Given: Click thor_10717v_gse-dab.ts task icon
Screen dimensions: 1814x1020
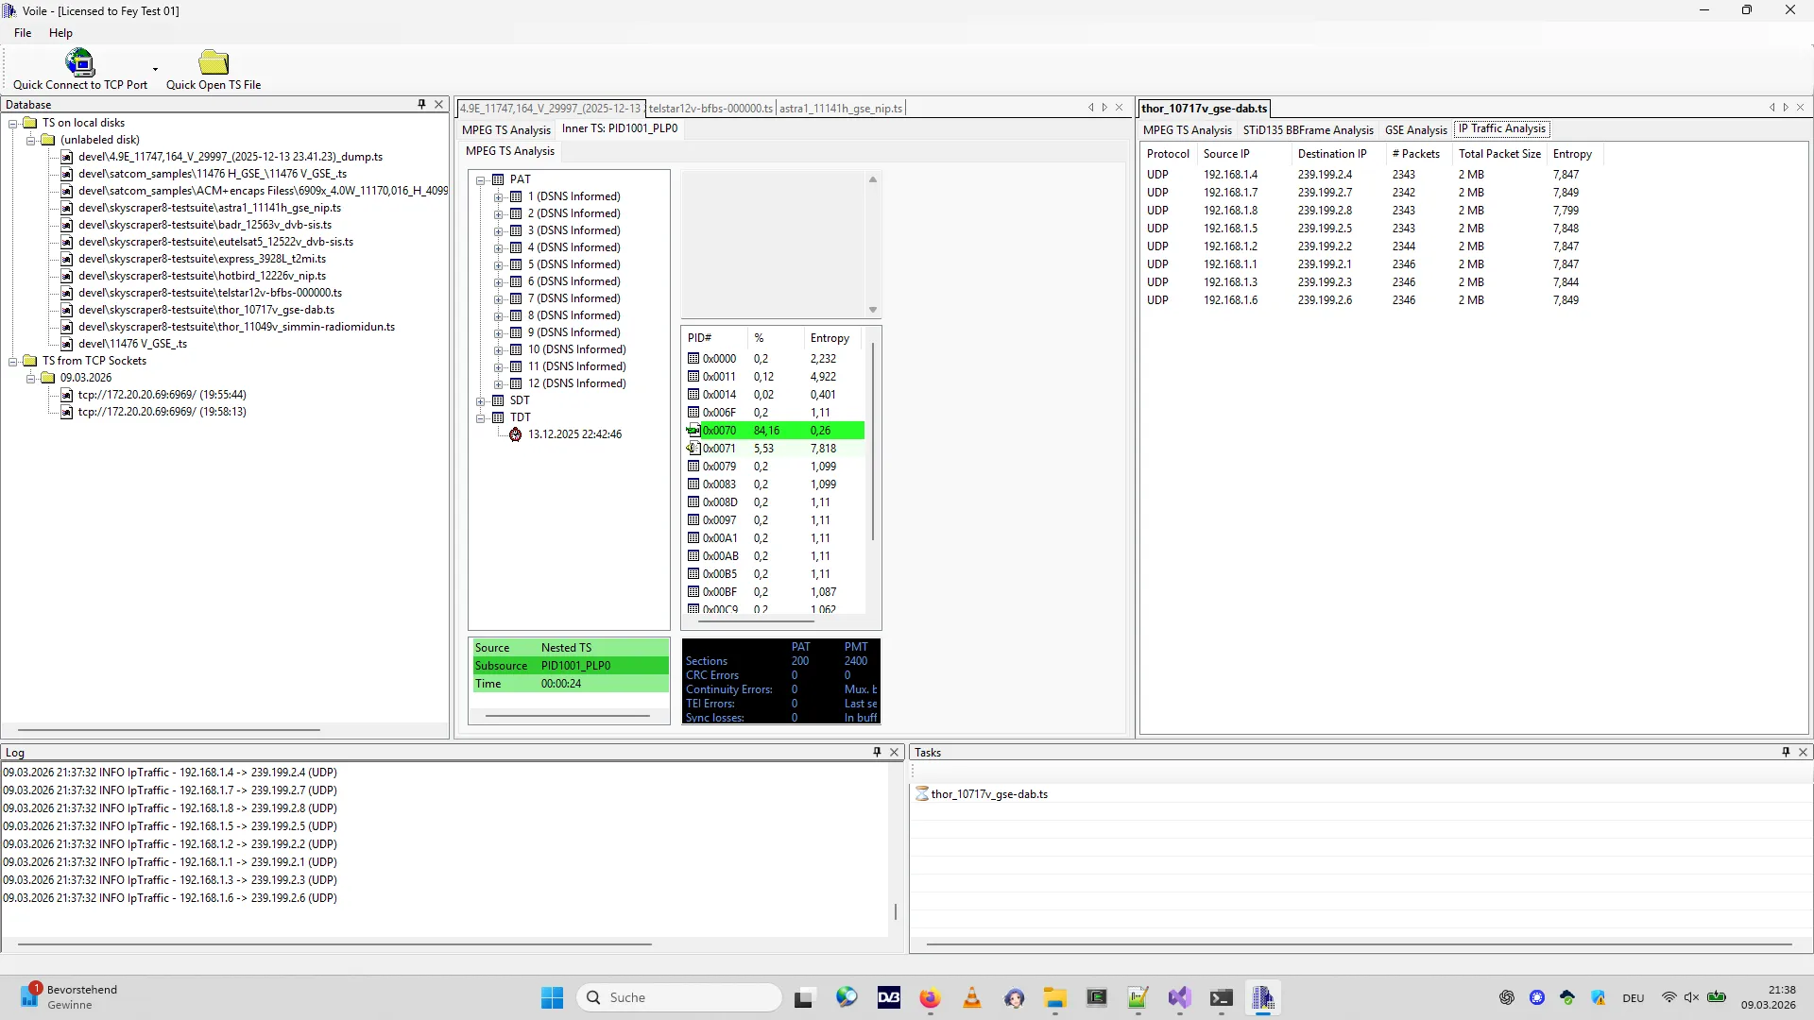Looking at the screenshot, I should [922, 794].
